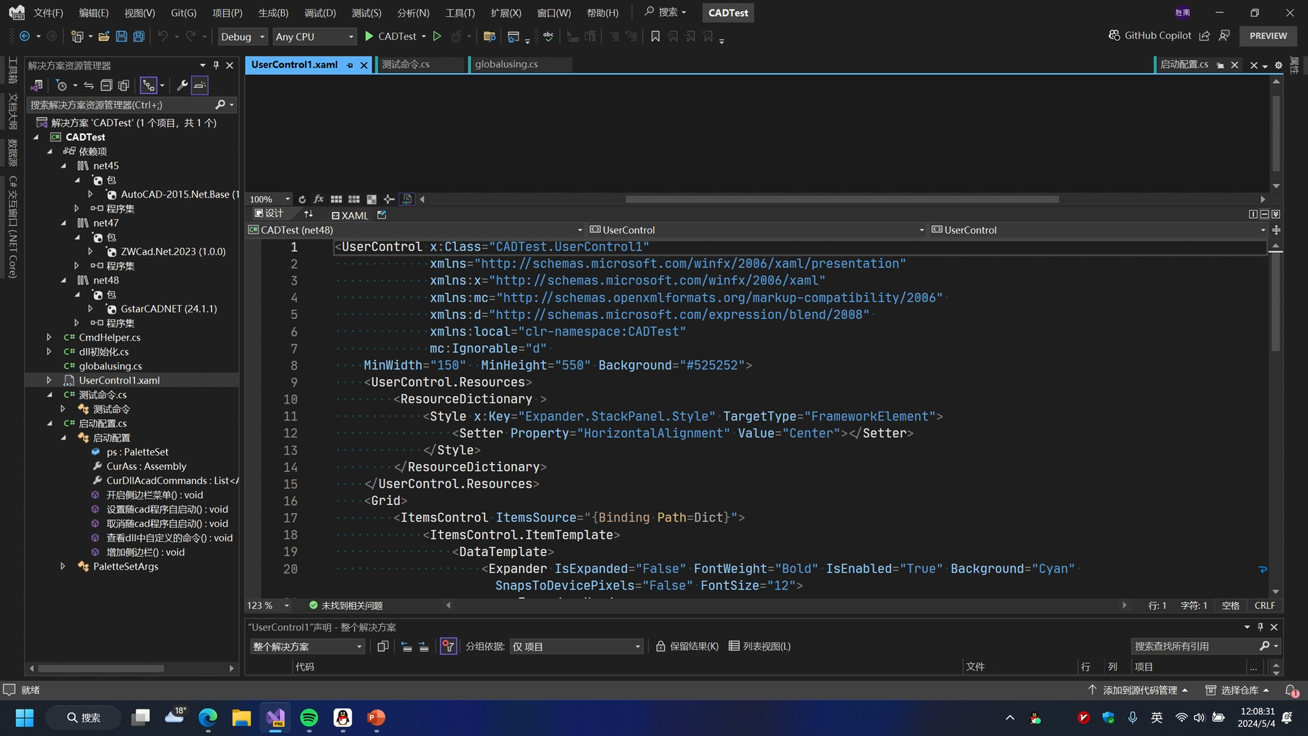Click 选择仓库 in status bar
Screen dimensions: 1308x736
pyautogui.click(x=1238, y=690)
